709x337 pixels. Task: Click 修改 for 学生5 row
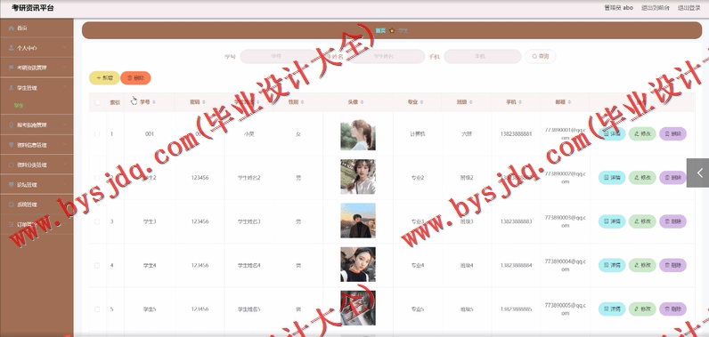tap(642, 309)
